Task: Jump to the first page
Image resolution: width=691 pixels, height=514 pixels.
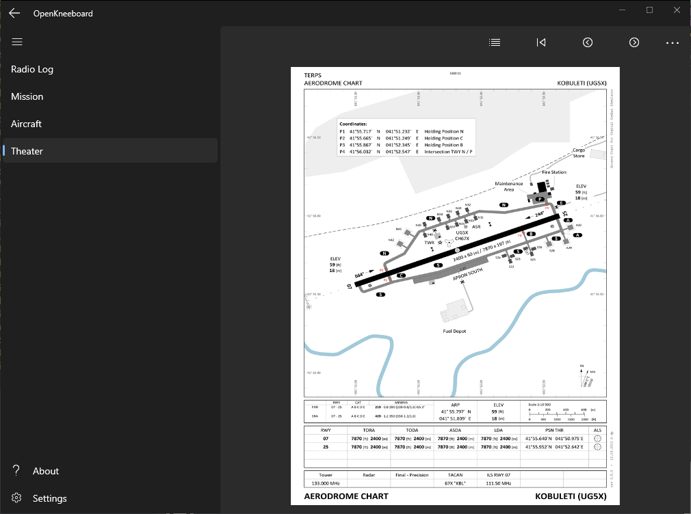Action: [x=541, y=42]
